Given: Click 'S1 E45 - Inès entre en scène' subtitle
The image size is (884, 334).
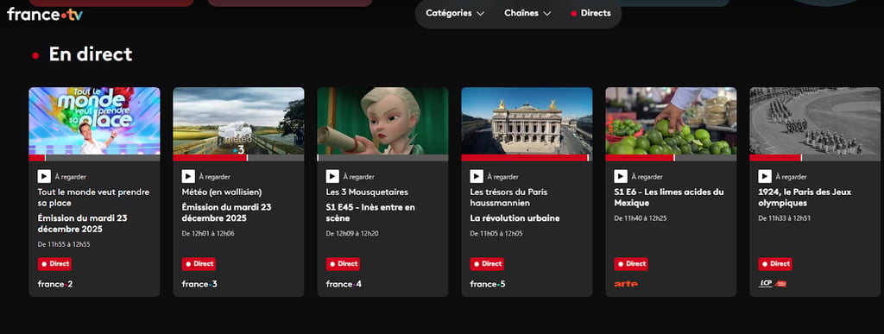Looking at the screenshot, I should point(370,212).
